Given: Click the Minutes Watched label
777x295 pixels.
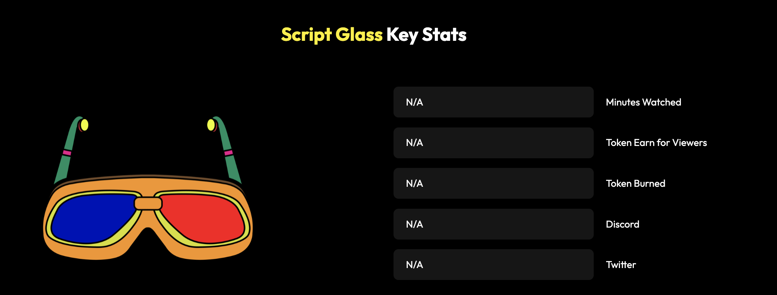Looking at the screenshot, I should 643,102.
